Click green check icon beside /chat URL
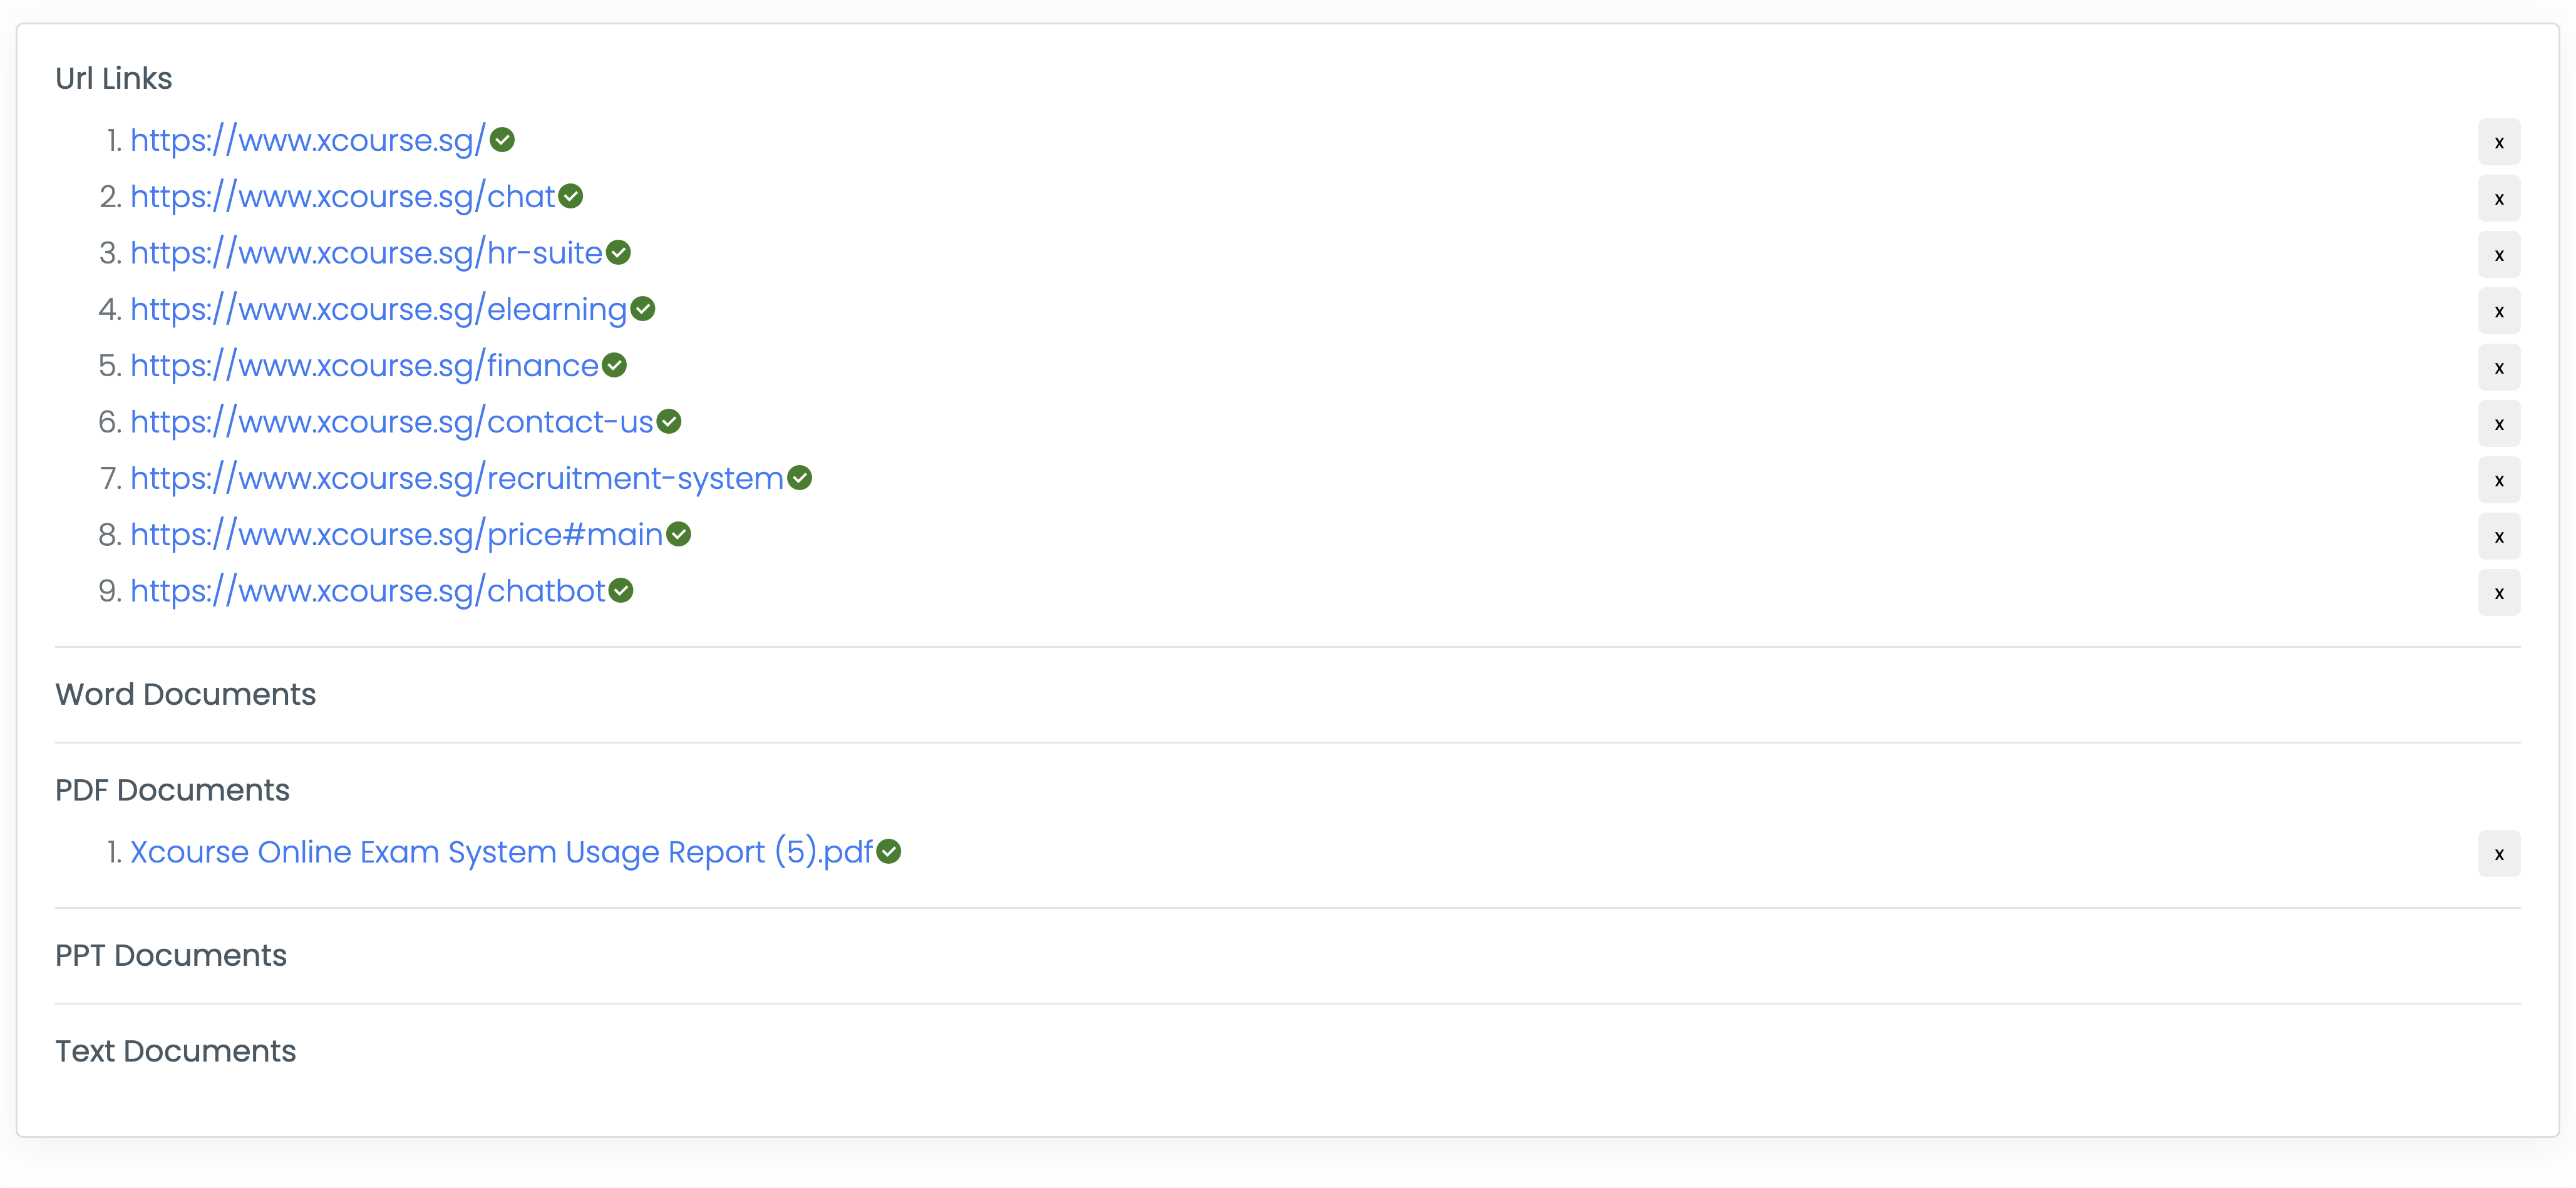 click(571, 196)
